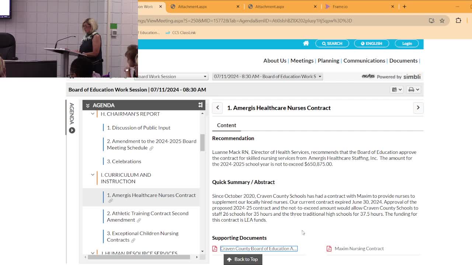The height and width of the screenshot is (265, 472).
Task: Go to previous agenda item arrow
Action: 218,107
